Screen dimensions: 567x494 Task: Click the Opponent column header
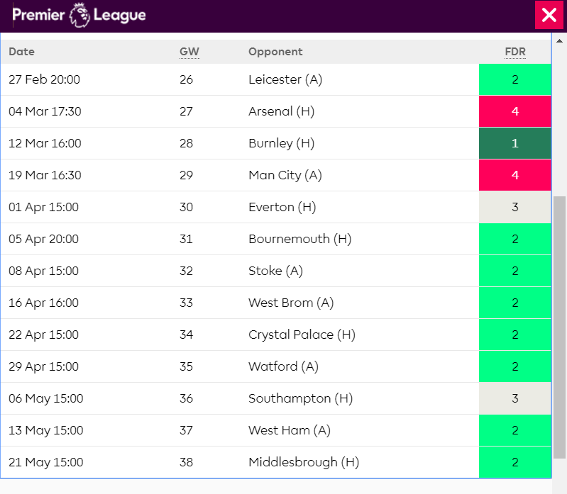tap(275, 52)
